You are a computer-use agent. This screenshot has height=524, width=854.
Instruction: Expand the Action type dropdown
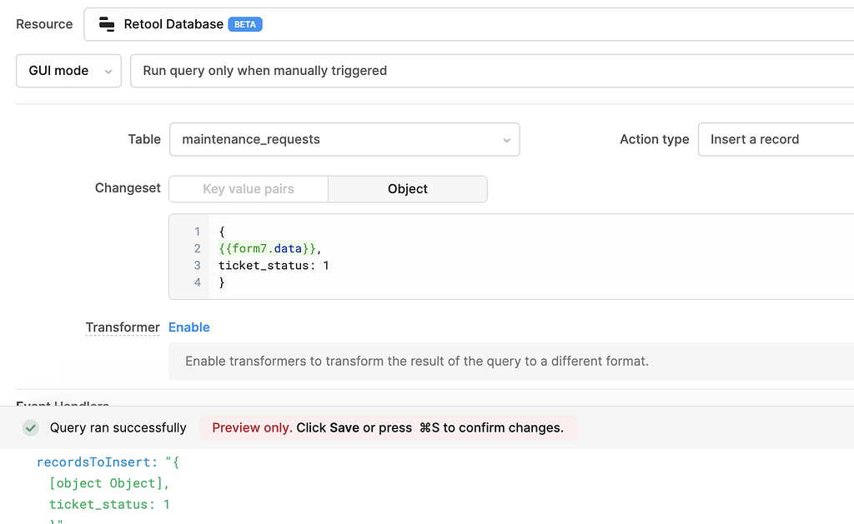(776, 140)
